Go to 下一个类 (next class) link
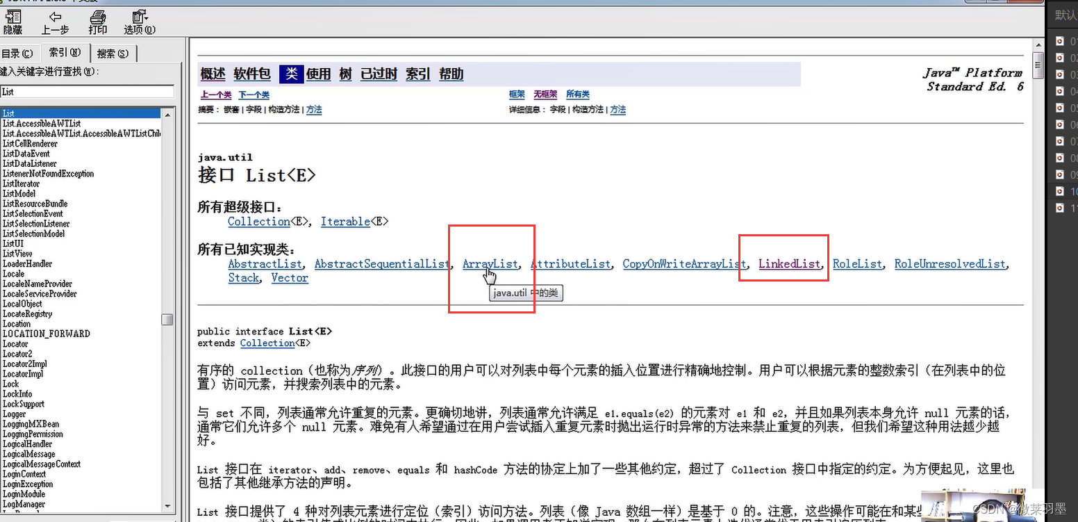The width and height of the screenshot is (1078, 522). [254, 95]
